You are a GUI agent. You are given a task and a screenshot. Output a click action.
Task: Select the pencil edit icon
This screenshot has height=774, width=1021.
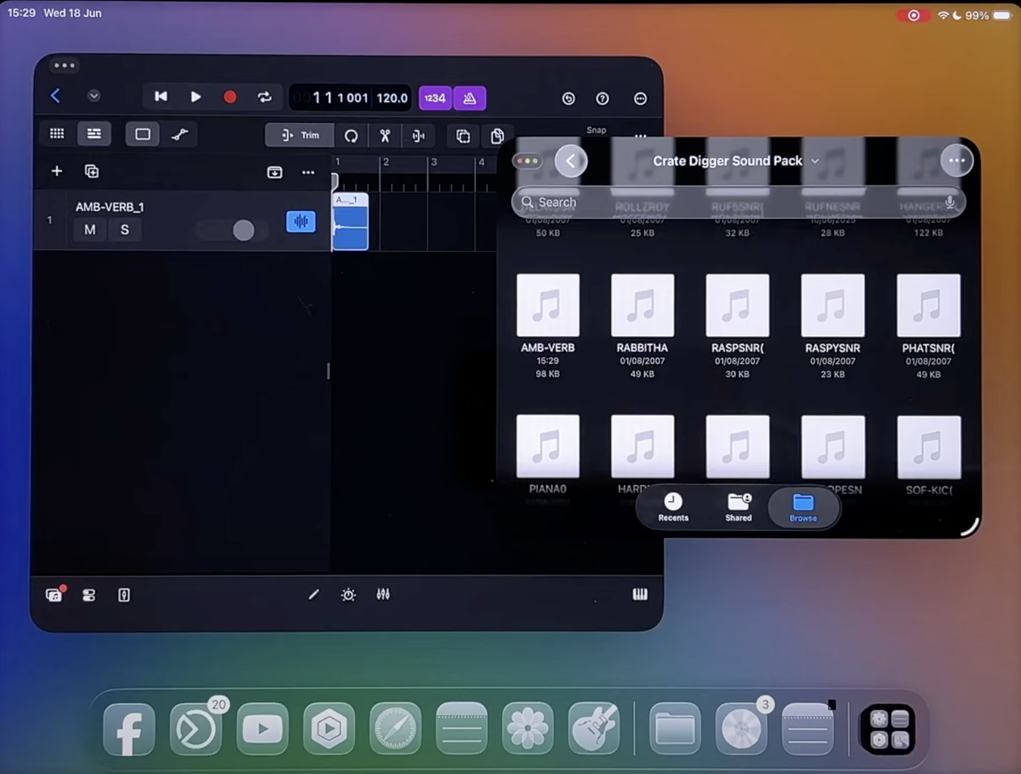tap(313, 595)
